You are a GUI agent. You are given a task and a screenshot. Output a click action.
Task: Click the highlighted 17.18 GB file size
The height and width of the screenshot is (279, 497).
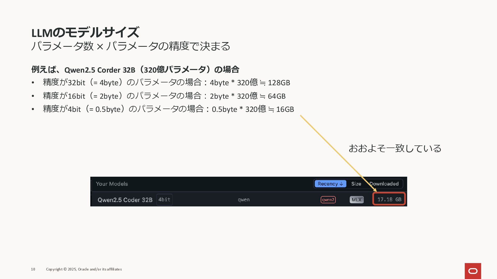click(389, 199)
